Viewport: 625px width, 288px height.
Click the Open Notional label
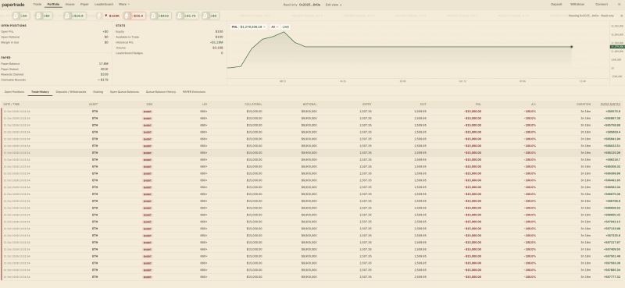pyautogui.click(x=10, y=37)
